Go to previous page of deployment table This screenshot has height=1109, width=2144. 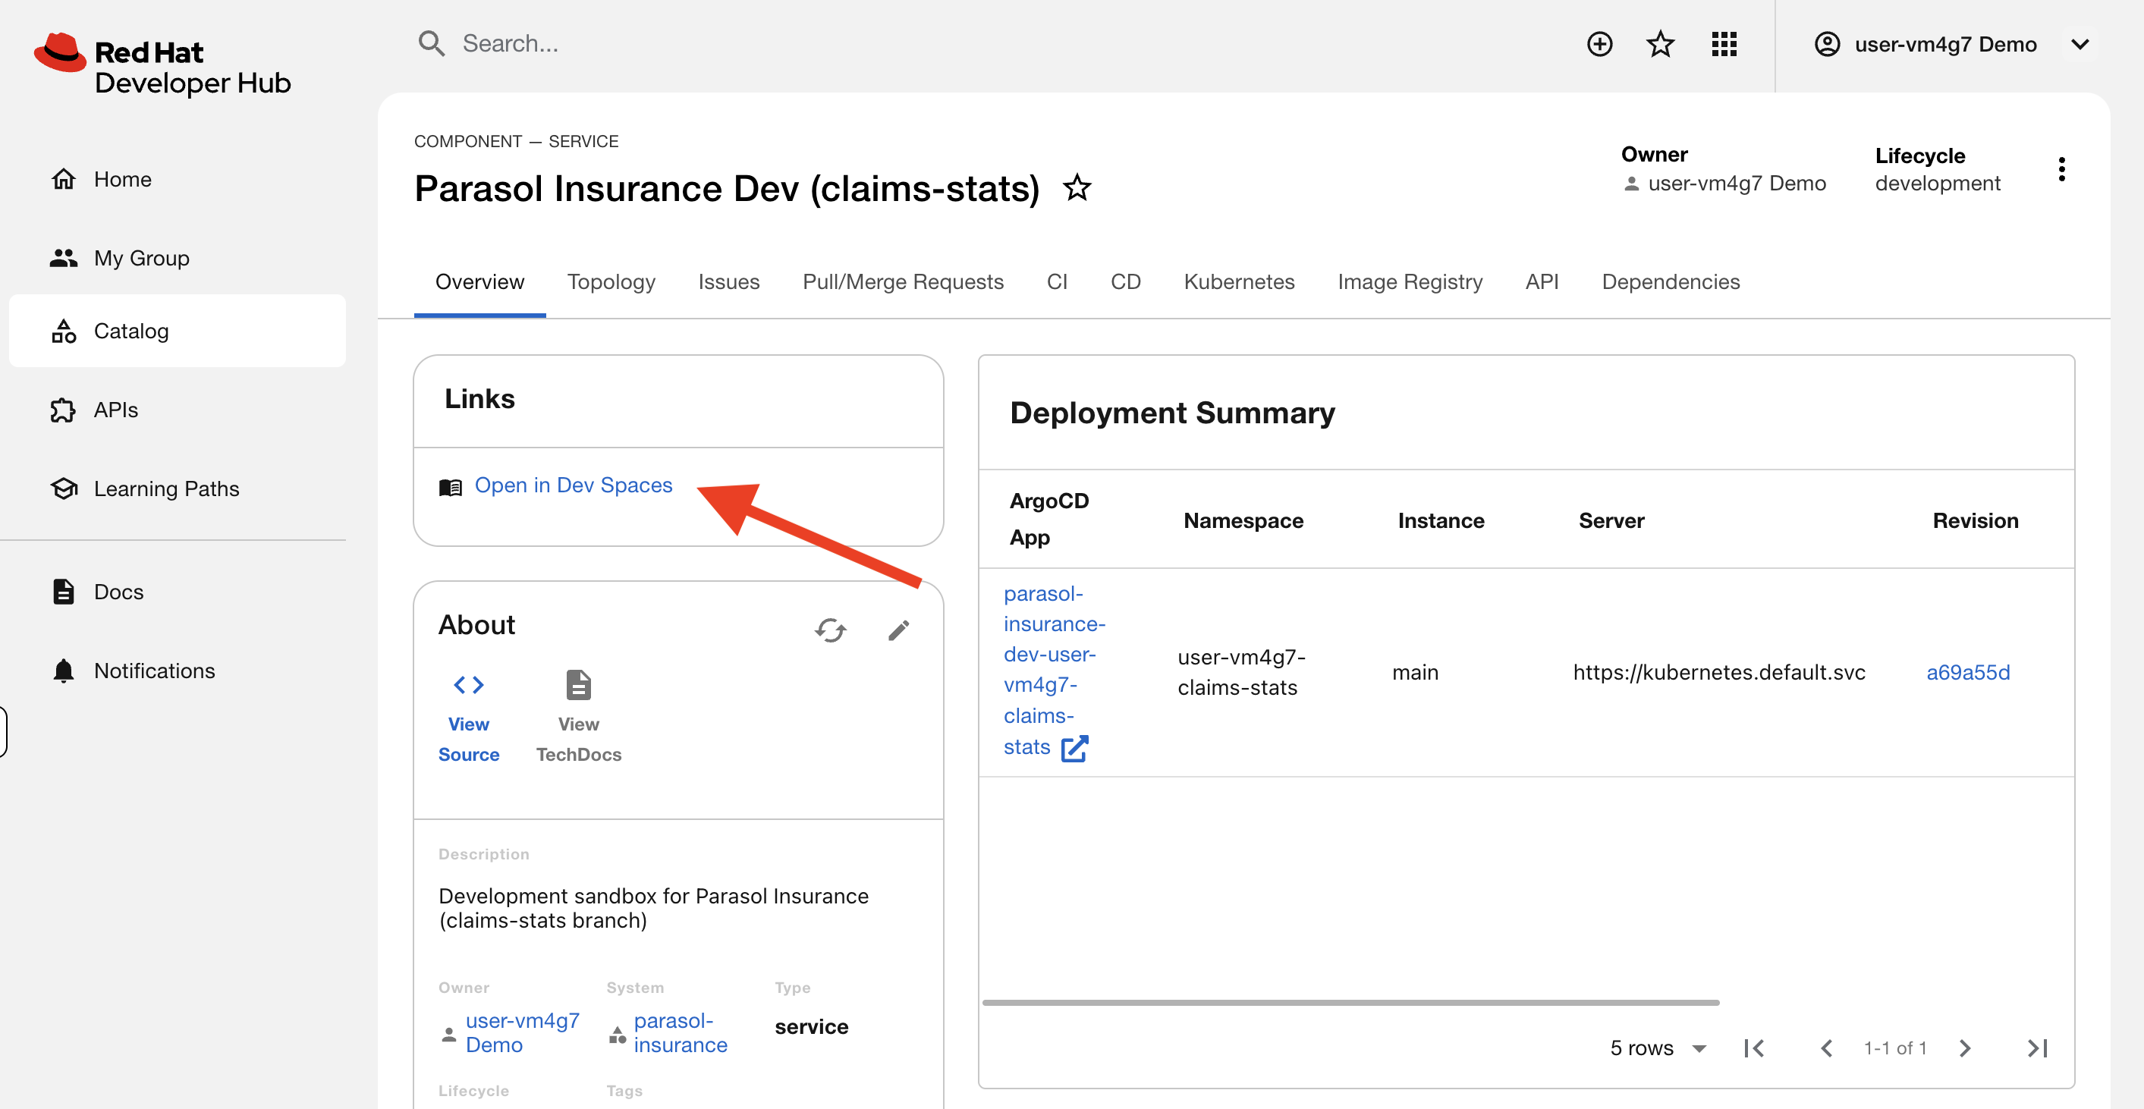(x=1827, y=1048)
